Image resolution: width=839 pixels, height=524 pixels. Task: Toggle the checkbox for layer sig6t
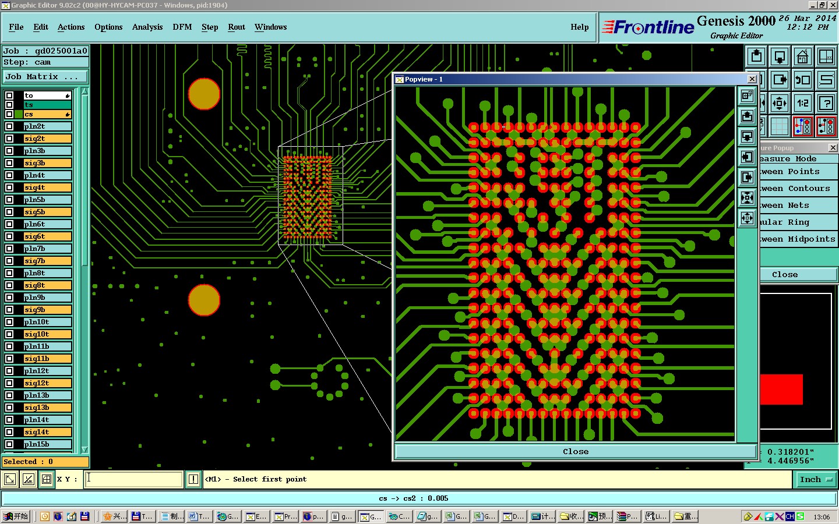(x=9, y=236)
